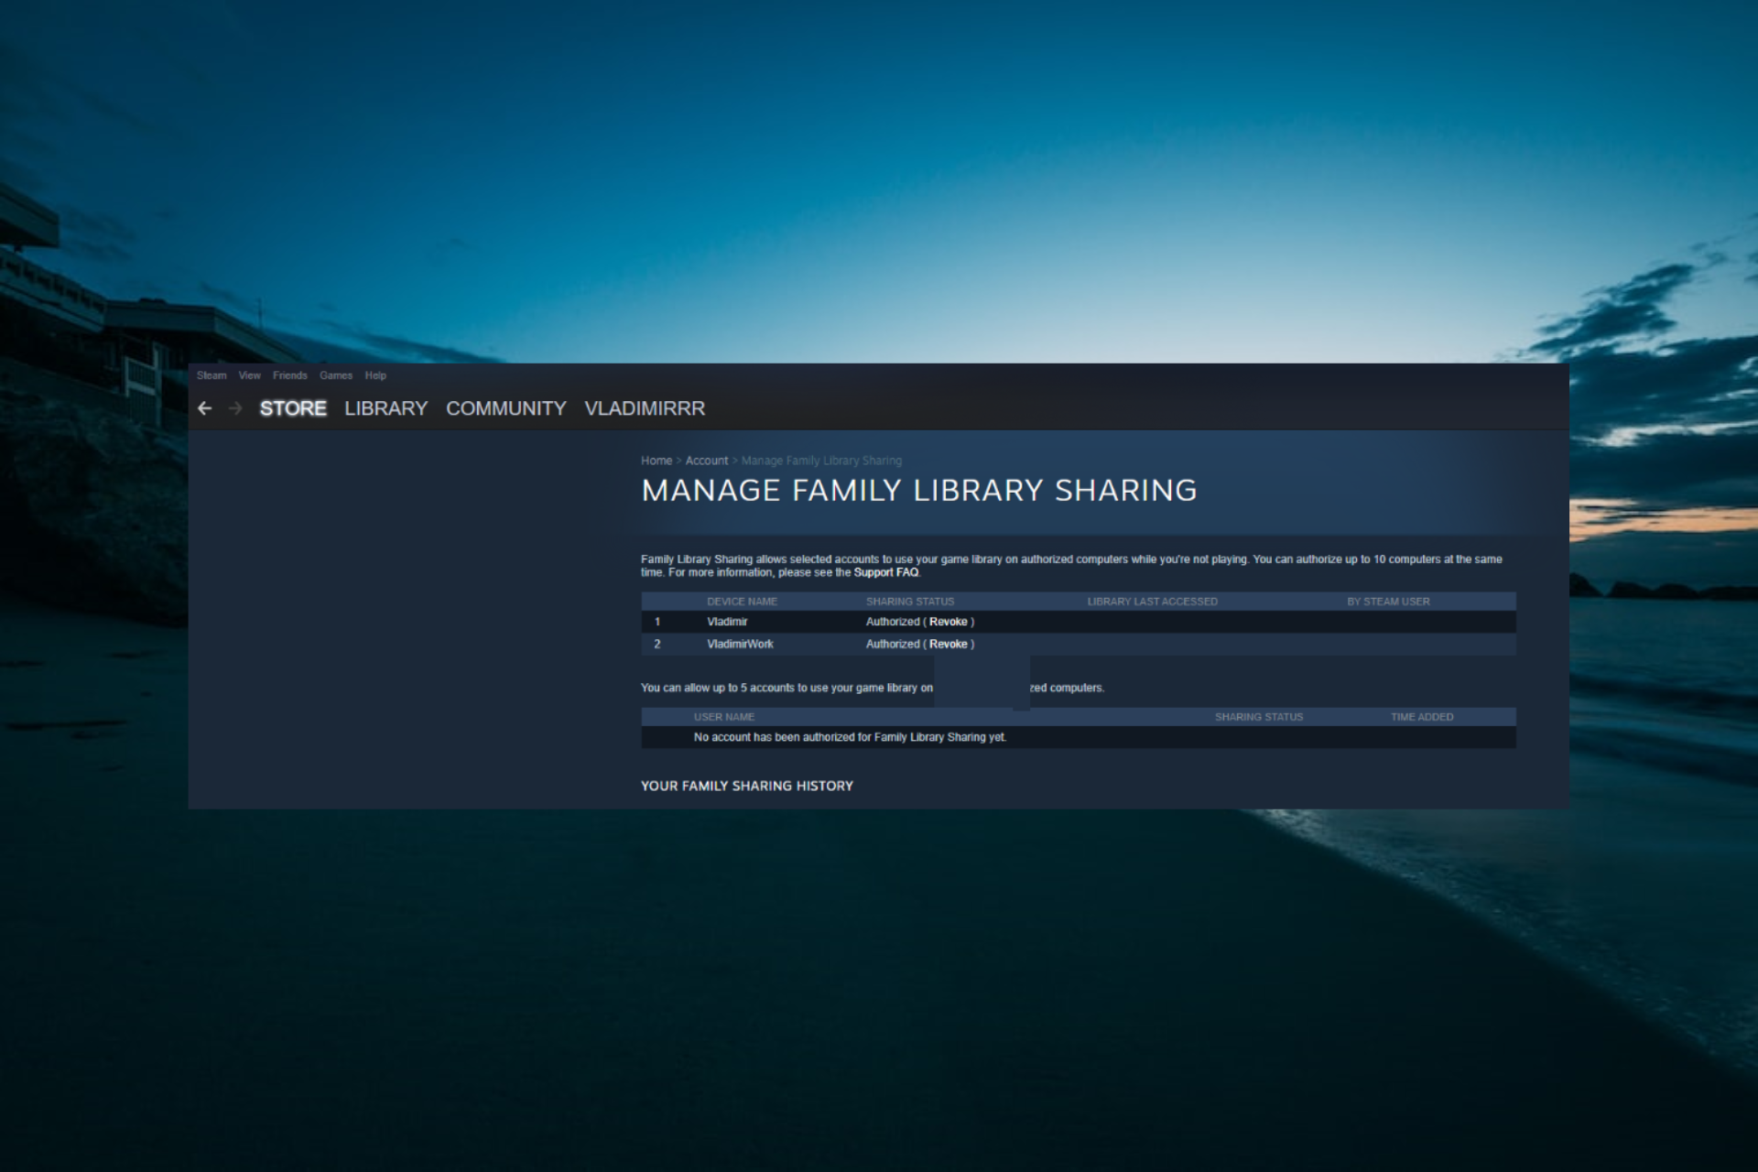Screen dimensions: 1758x1172
Task: Open the Help menu
Action: tap(375, 375)
